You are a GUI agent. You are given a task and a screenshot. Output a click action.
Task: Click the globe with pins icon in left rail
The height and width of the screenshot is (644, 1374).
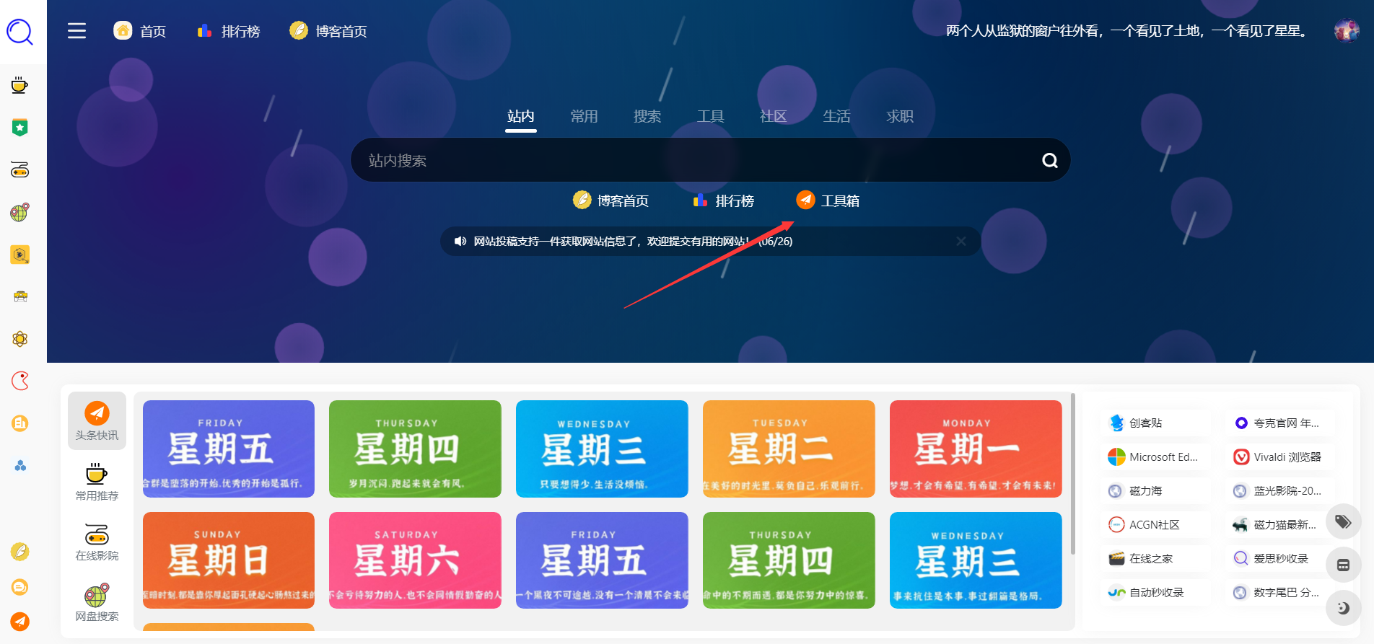click(x=20, y=212)
